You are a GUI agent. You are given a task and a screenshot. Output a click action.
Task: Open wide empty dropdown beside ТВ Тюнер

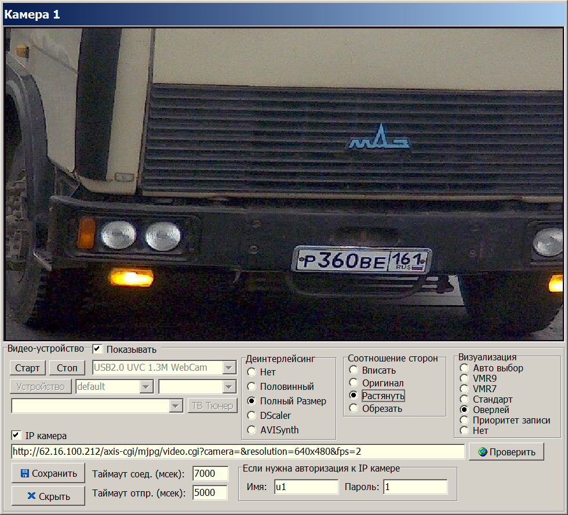97,406
